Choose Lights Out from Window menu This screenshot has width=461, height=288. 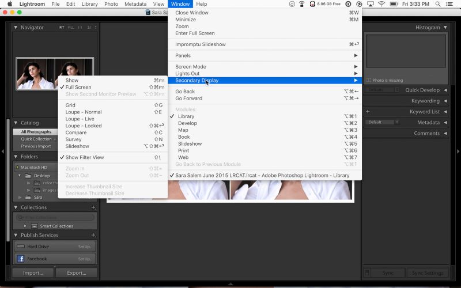264,74
